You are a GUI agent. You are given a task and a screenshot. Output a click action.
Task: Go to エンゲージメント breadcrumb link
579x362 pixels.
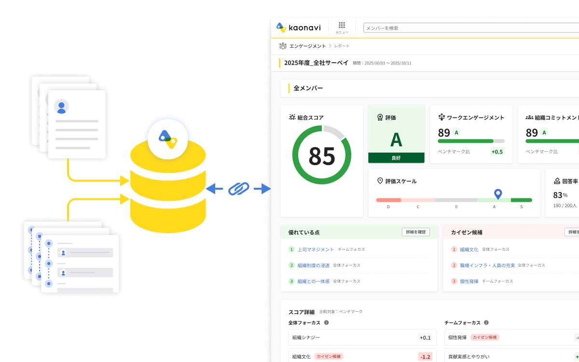coord(307,46)
